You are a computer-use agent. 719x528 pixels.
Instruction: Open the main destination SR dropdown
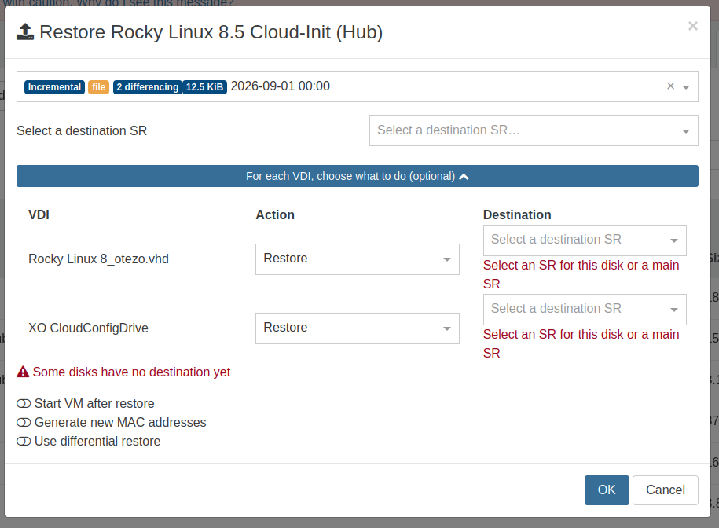point(534,130)
